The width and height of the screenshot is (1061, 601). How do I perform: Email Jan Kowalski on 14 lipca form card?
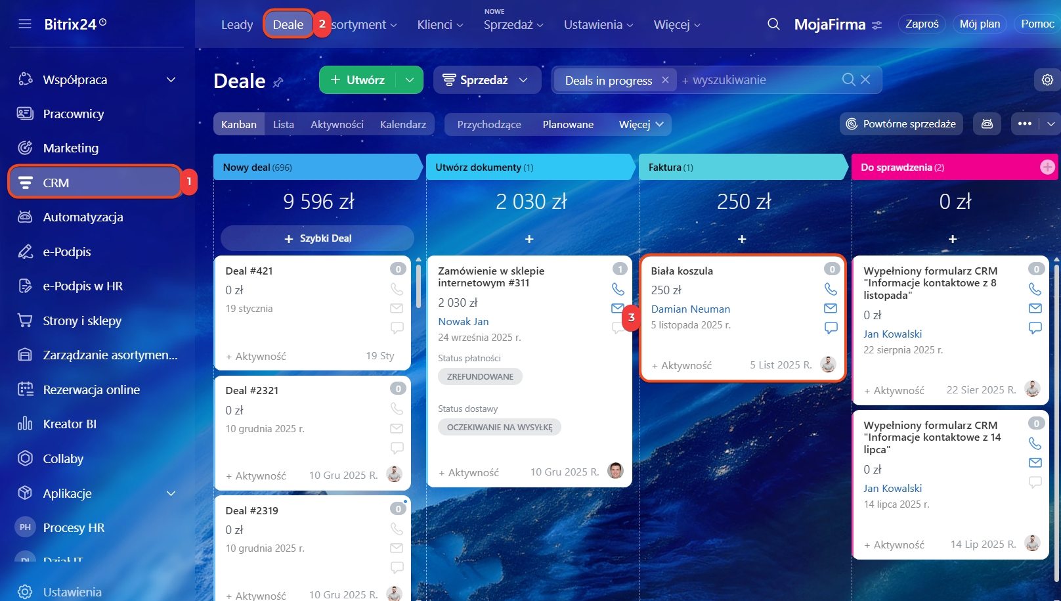tap(1035, 462)
